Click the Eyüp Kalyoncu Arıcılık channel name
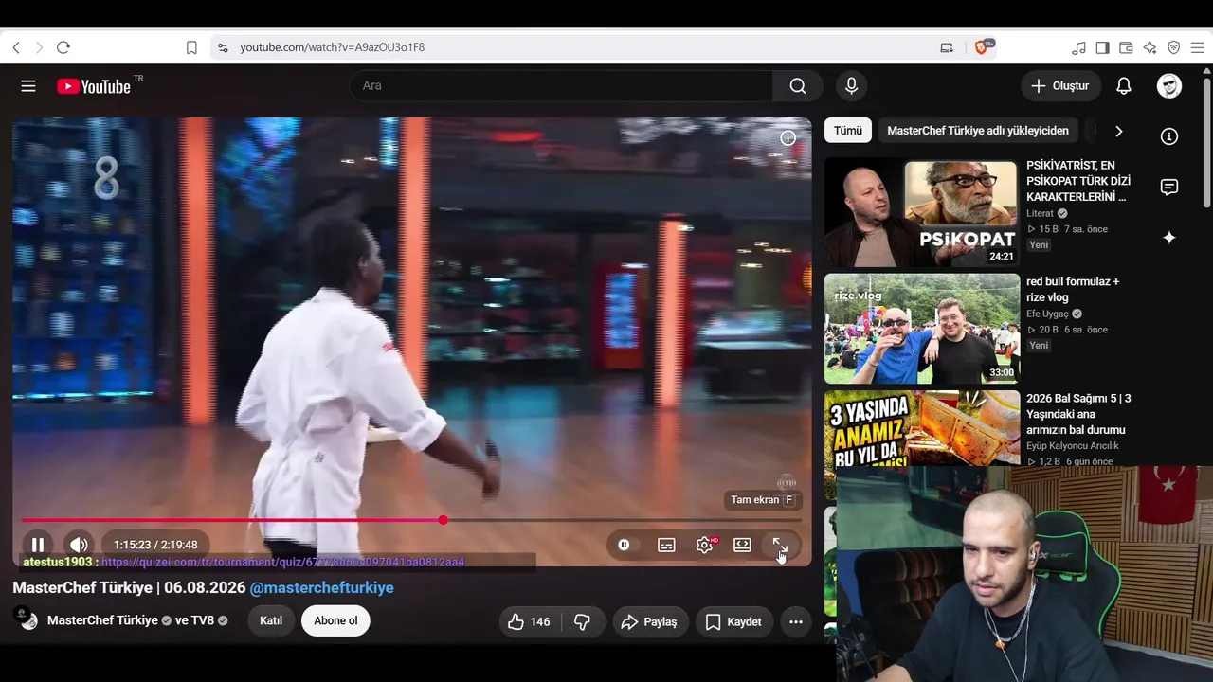The height and width of the screenshot is (682, 1213). (x=1073, y=446)
